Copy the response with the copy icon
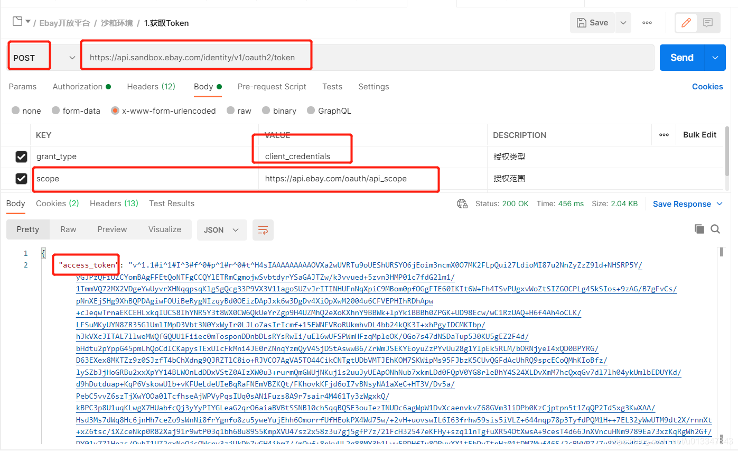Screen dimensions: 738x451 (699, 229)
